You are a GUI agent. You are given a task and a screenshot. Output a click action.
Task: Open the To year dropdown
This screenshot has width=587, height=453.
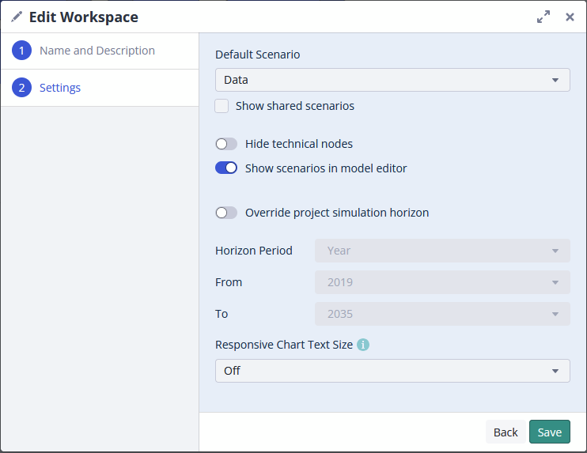[x=442, y=314]
